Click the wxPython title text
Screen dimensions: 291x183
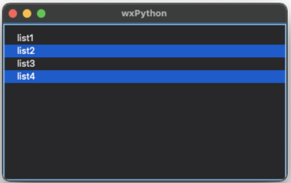tap(144, 14)
